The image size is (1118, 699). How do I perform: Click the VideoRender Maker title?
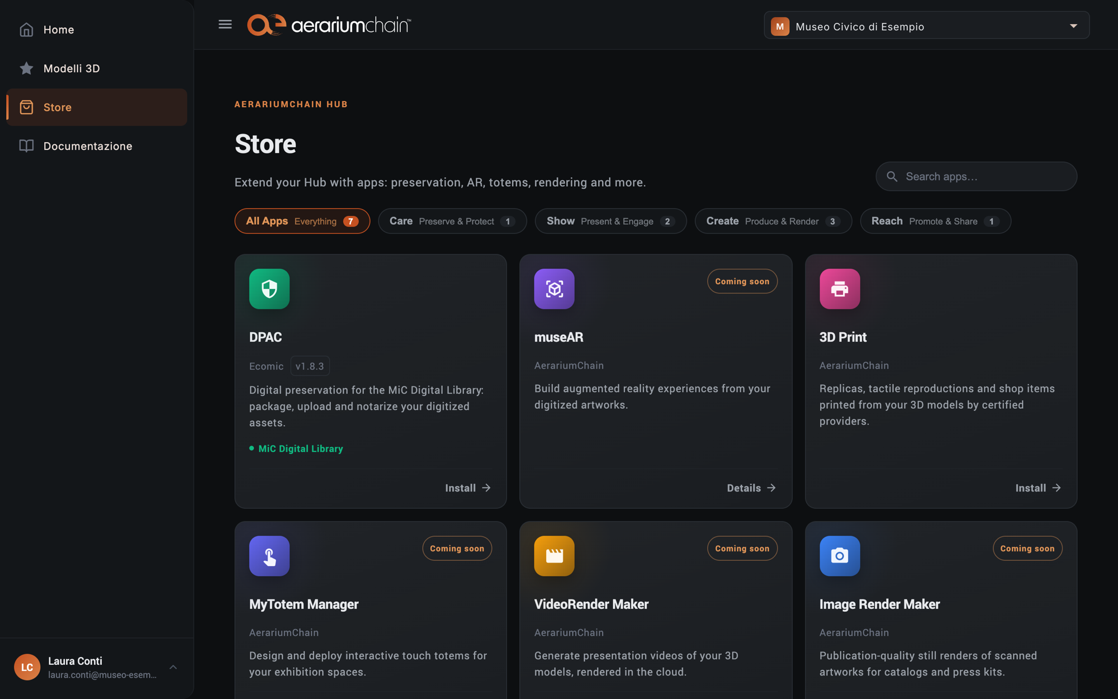point(591,604)
